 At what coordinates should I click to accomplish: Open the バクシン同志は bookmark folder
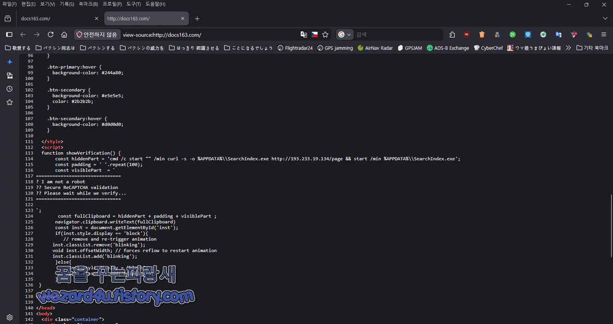56,48
